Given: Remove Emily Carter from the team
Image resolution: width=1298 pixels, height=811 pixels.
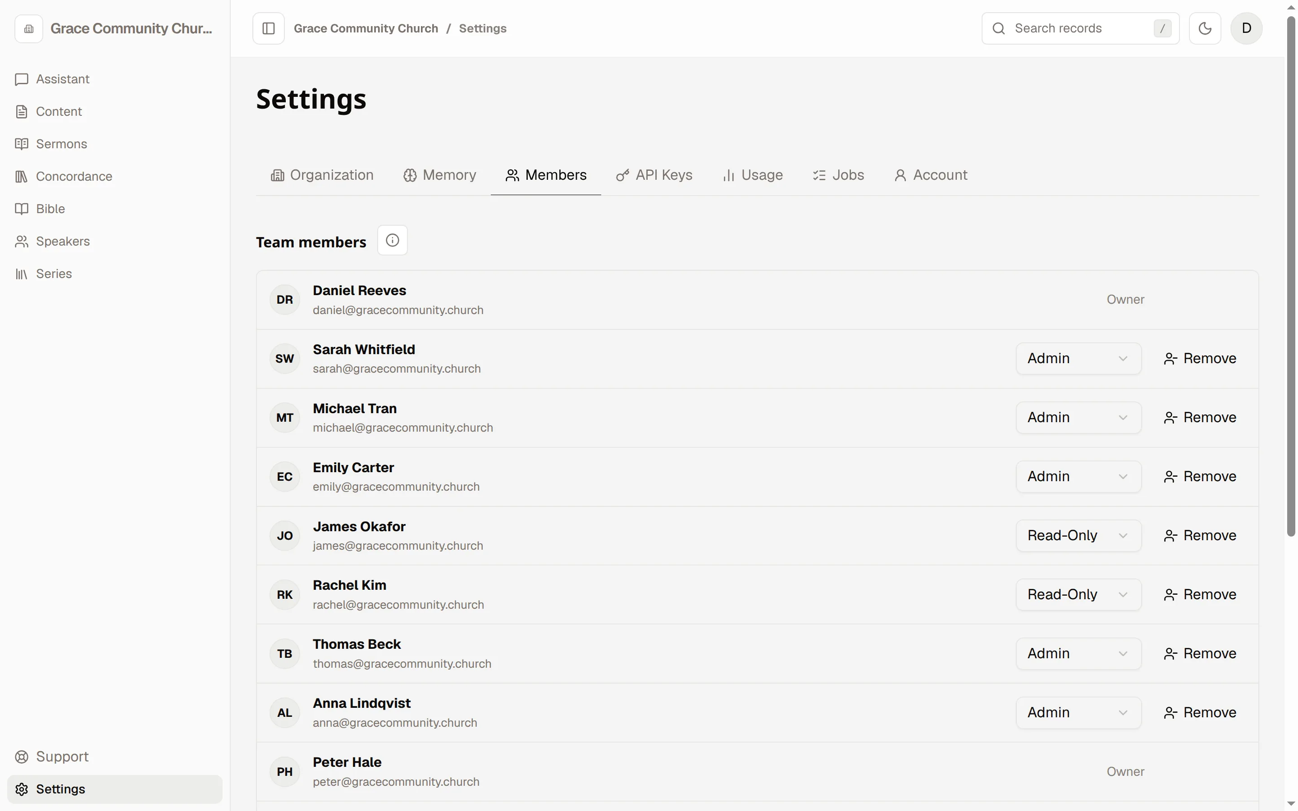Looking at the screenshot, I should [1200, 477].
